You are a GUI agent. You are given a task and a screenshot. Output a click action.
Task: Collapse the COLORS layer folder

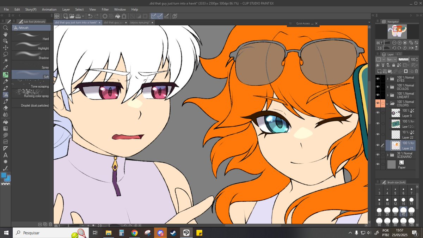point(388,103)
